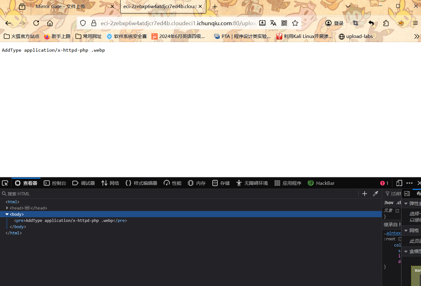The image size is (421, 286).
Task: Collapse the 网格 section
Action: 406,231
